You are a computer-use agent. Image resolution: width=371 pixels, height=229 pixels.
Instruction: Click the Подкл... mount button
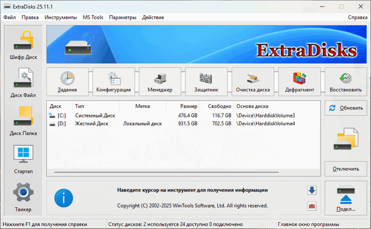pos(346,198)
